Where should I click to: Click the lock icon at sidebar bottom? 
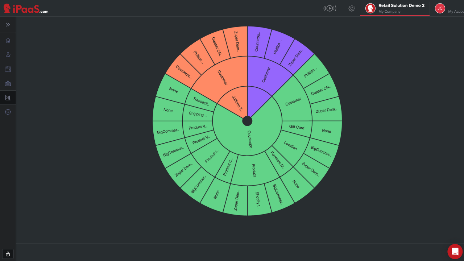pyautogui.click(x=8, y=254)
